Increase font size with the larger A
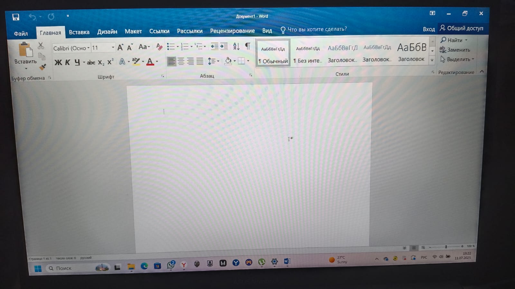This screenshot has width=515, height=289. click(120, 48)
